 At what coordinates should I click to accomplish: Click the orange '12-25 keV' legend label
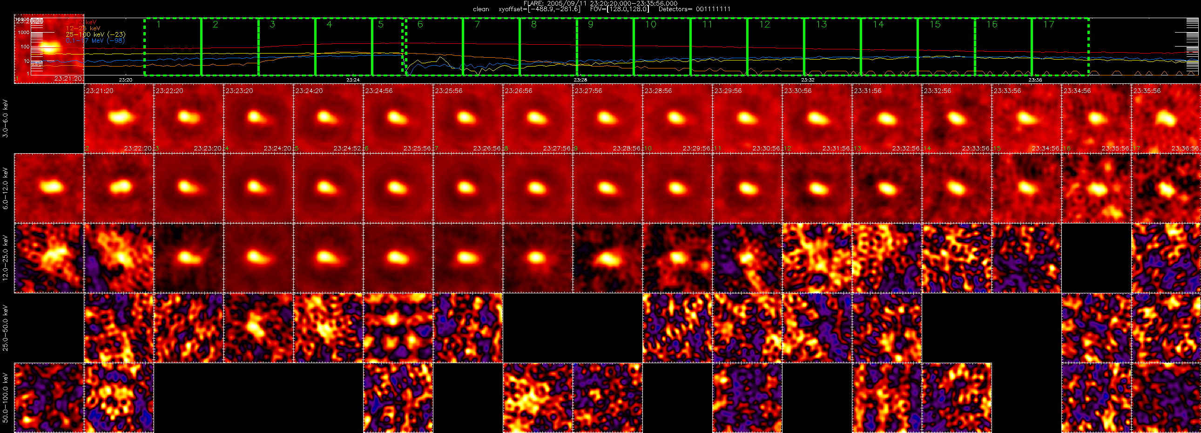pos(83,28)
